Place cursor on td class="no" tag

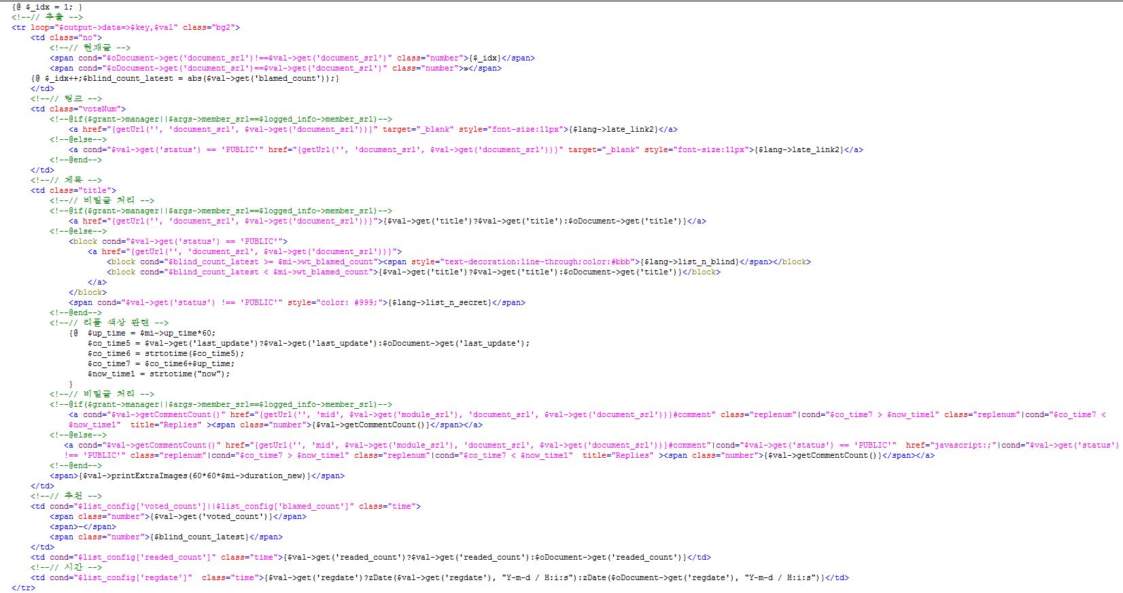coord(66,37)
